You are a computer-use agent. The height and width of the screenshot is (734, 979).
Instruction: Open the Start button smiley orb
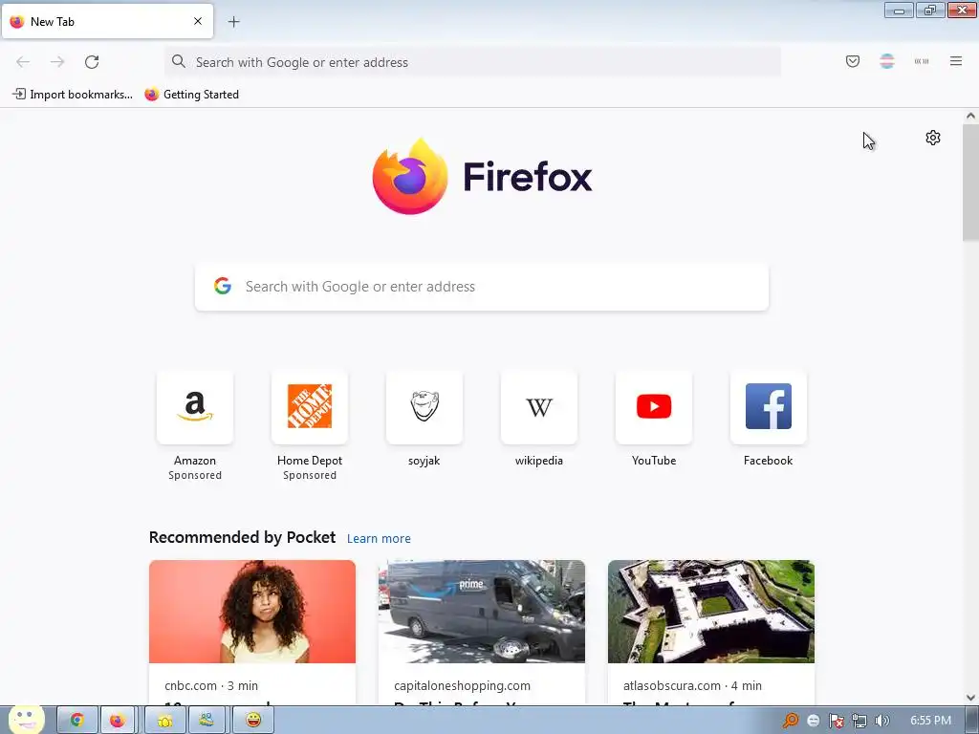(26, 719)
